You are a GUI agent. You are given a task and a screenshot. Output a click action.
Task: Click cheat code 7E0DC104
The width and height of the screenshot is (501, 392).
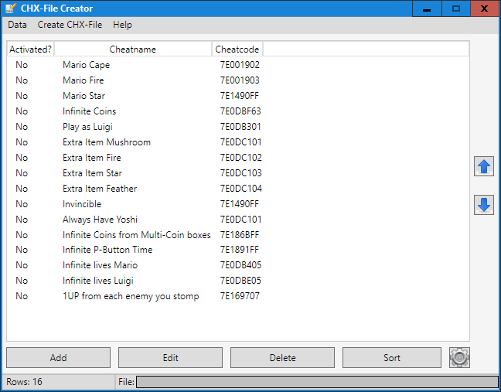coord(241,189)
